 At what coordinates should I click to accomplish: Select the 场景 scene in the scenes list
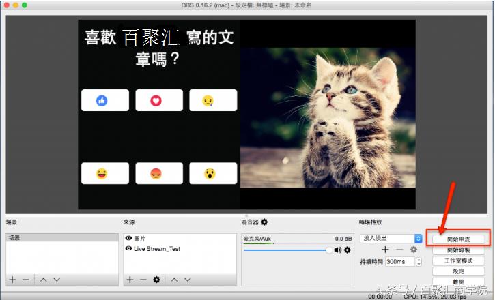click(x=62, y=237)
